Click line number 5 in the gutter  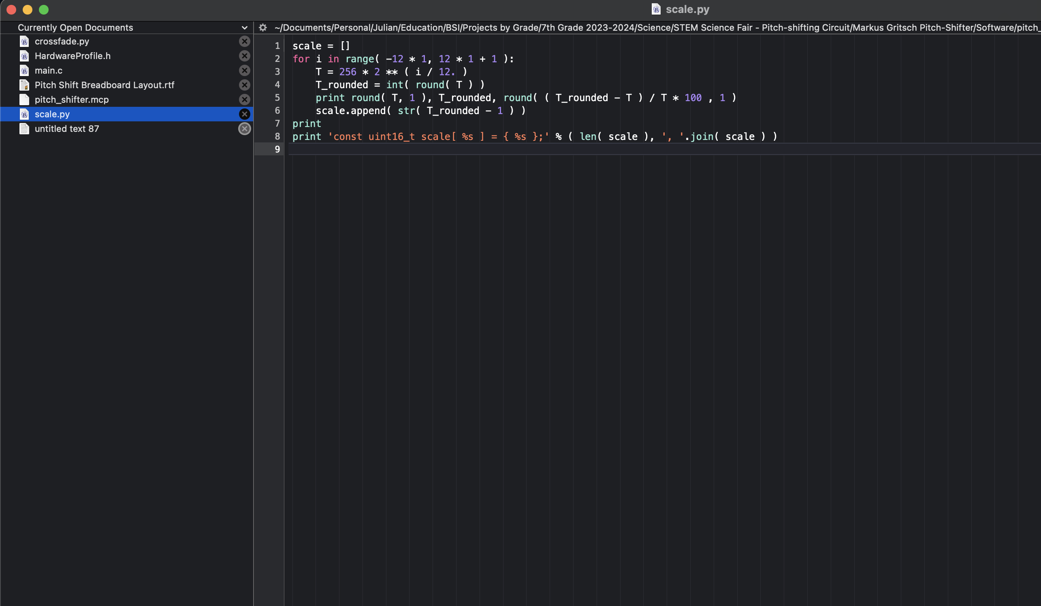pyautogui.click(x=277, y=98)
